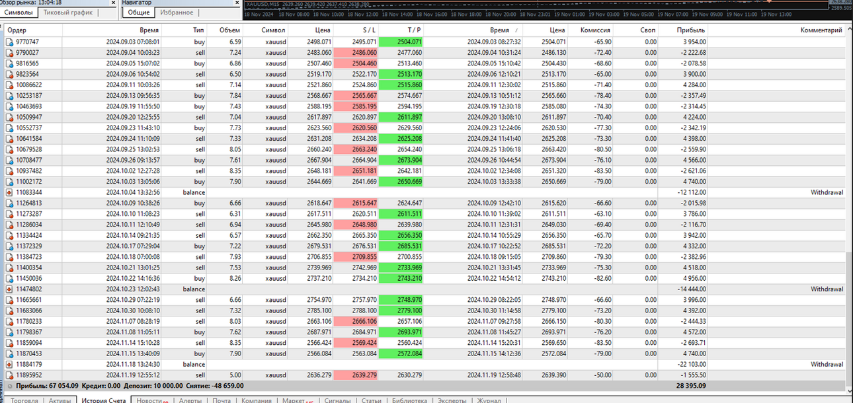Sort by the Комиссия column header

[x=590, y=30]
